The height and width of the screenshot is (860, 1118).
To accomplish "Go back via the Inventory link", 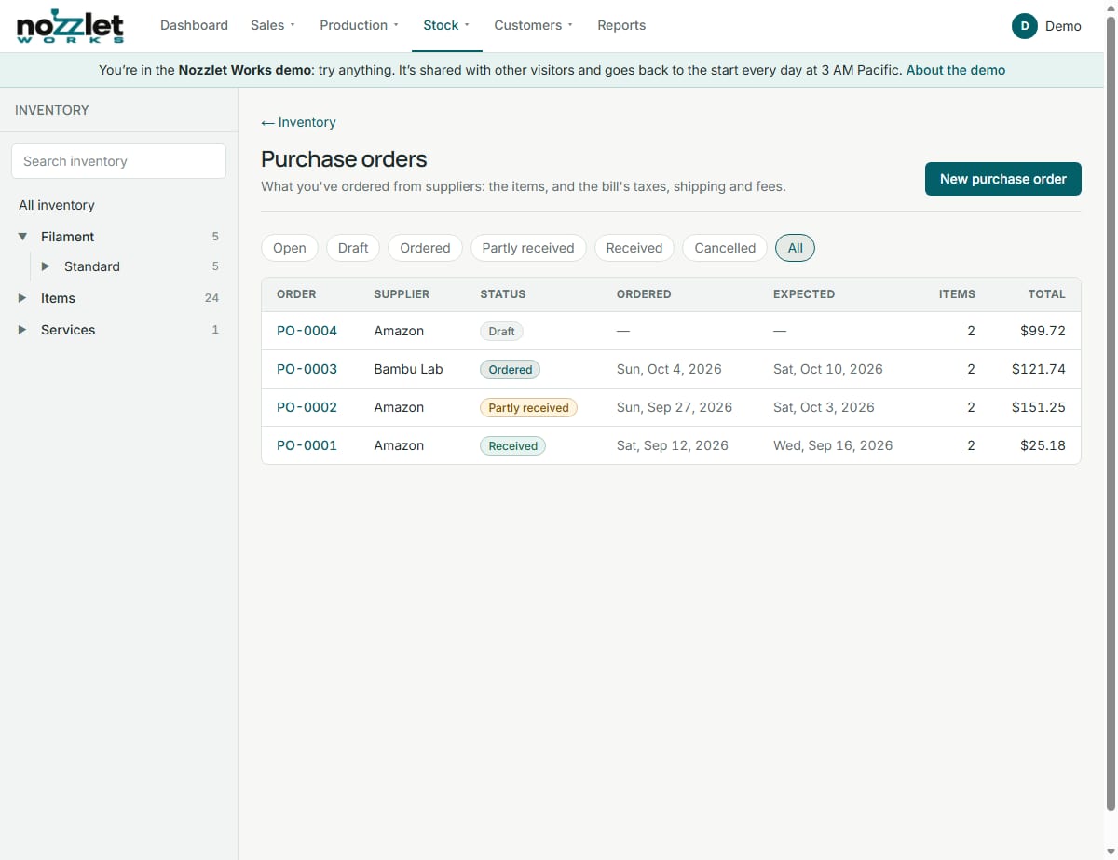I will tap(298, 122).
